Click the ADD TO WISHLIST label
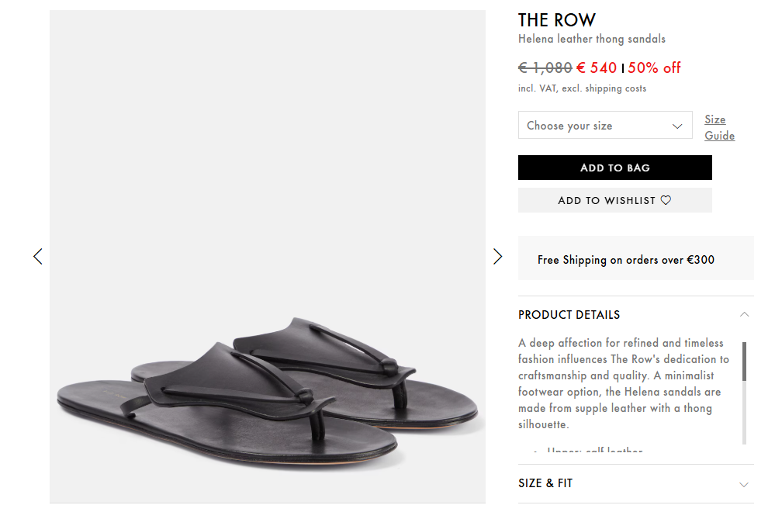 606,200
